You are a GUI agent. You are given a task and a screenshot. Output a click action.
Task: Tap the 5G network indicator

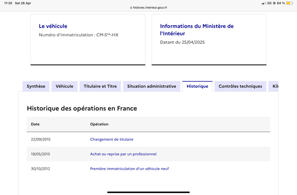tap(270, 3)
